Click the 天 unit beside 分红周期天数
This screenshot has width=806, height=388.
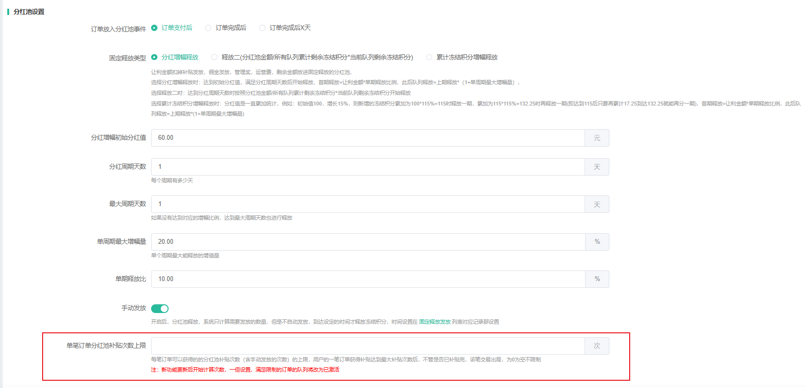coord(597,167)
